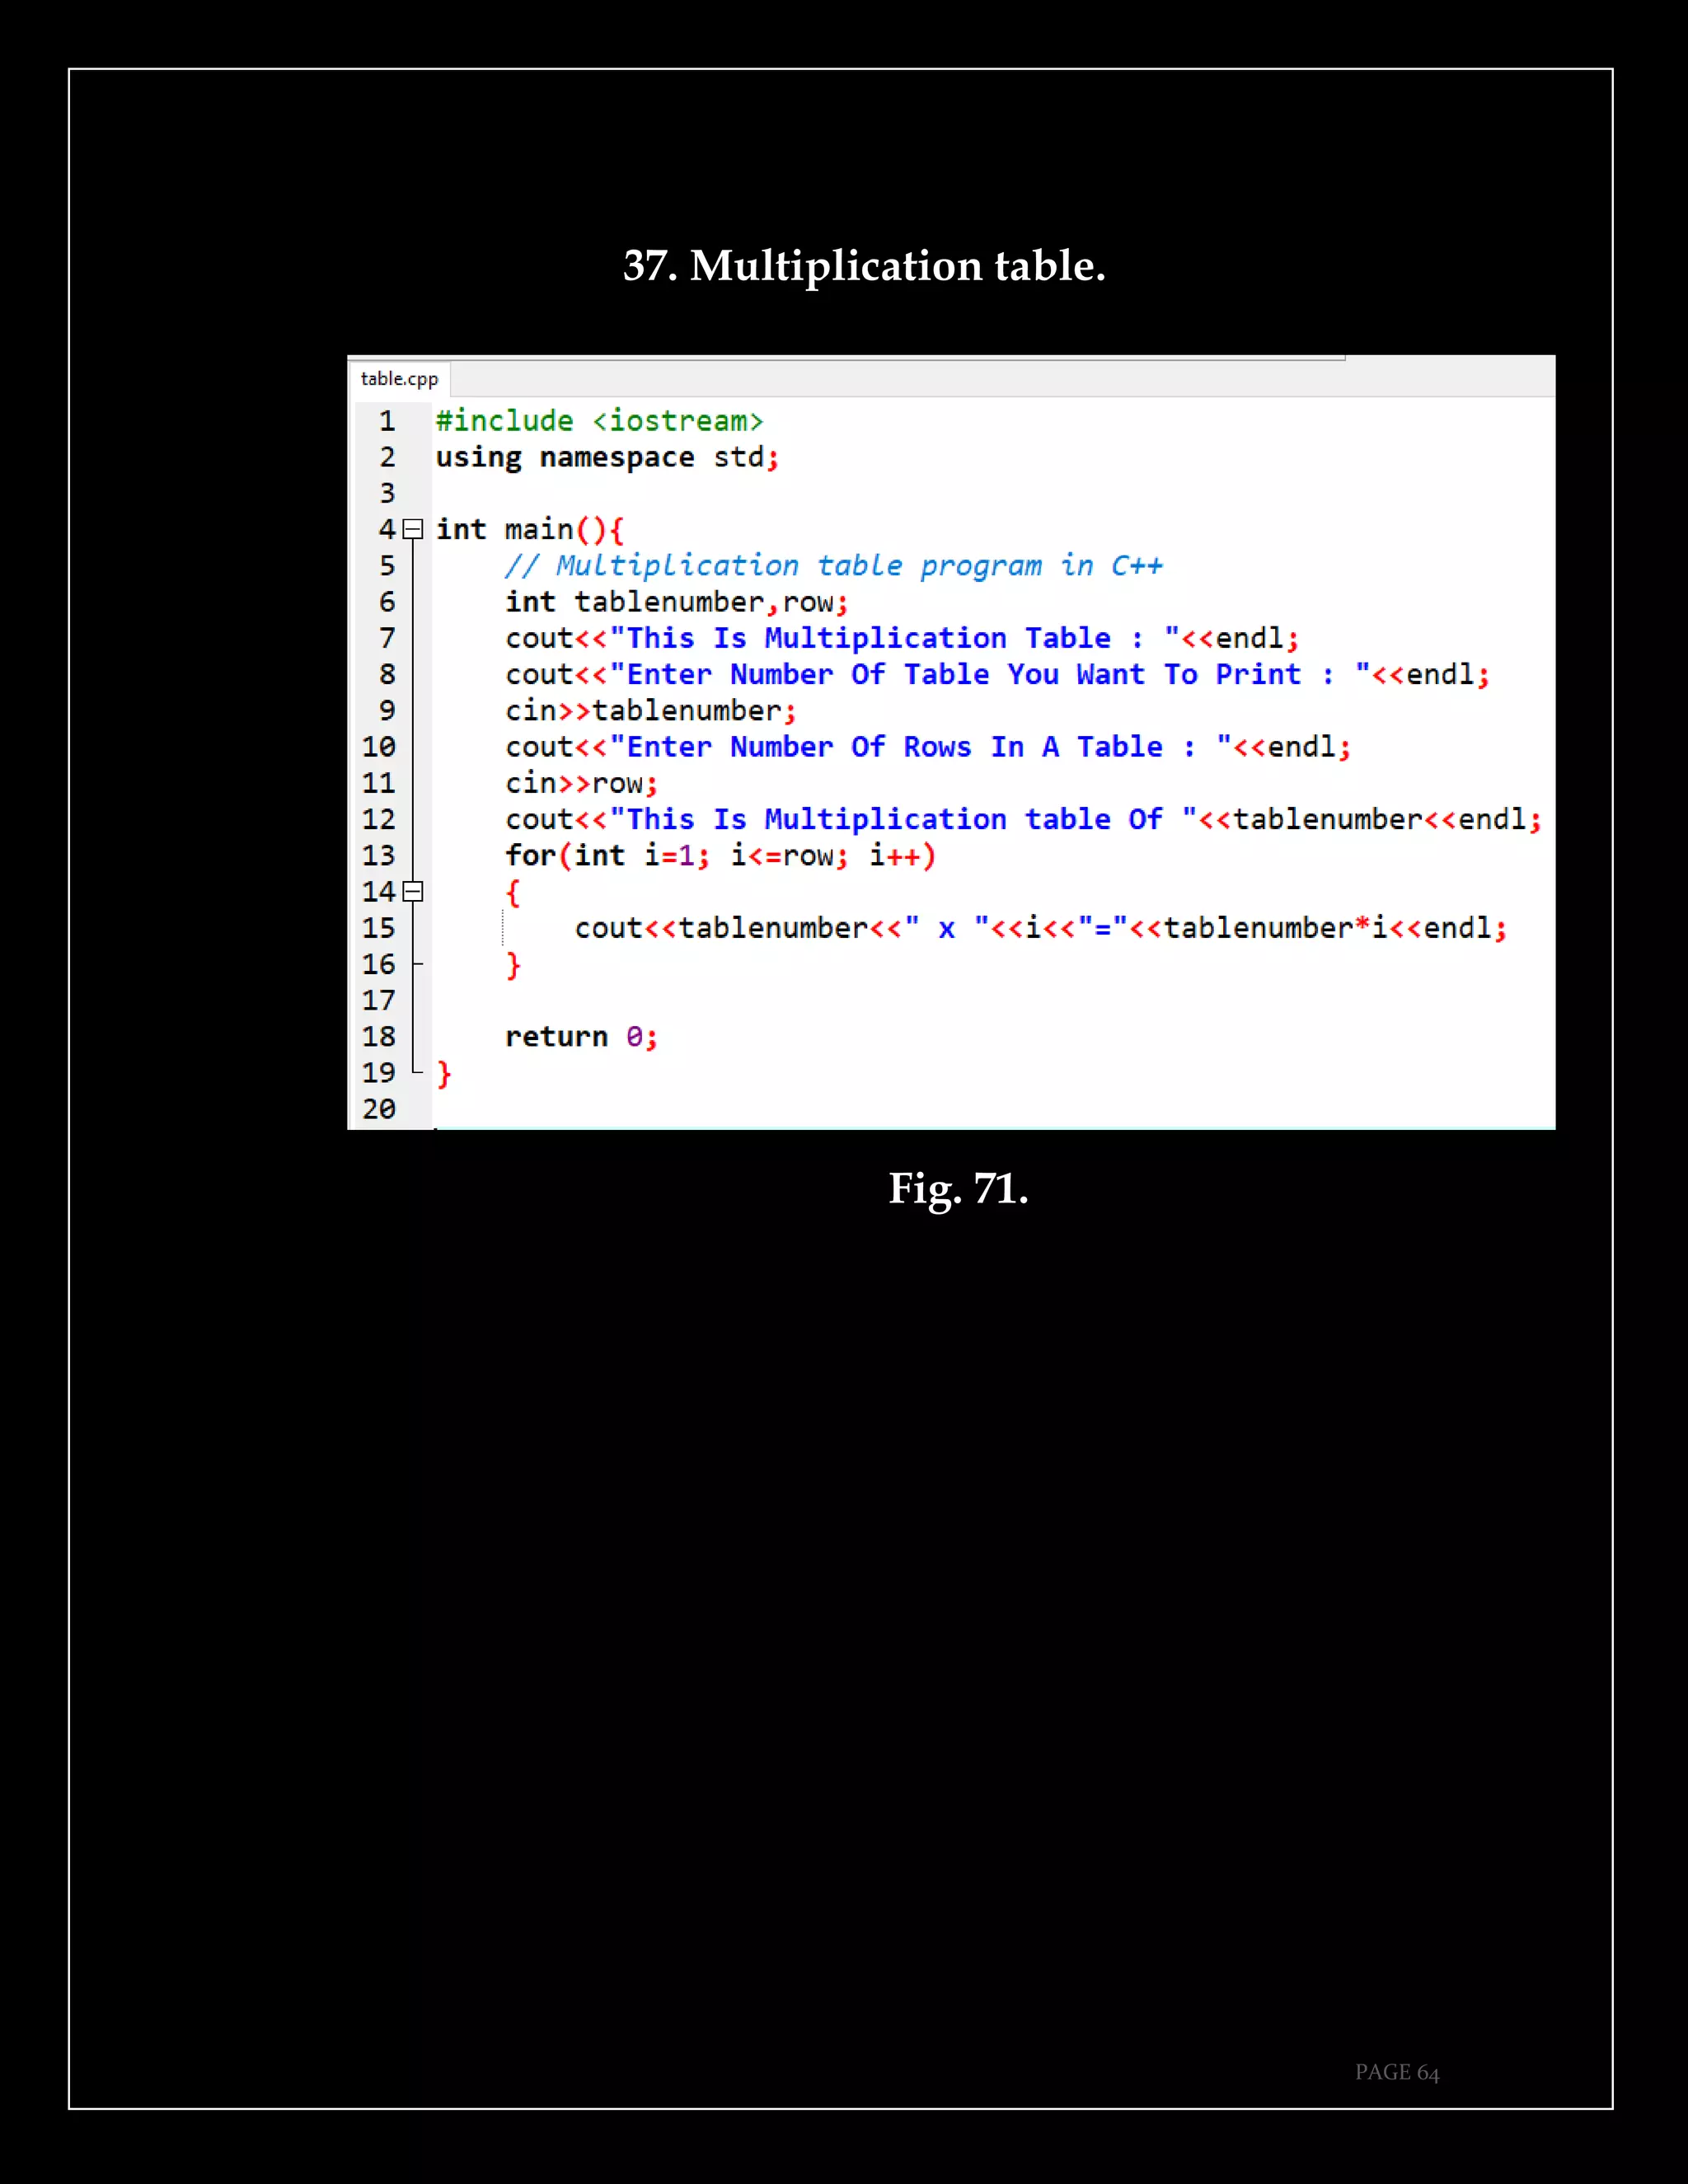This screenshot has height=2184, width=1688.
Task: Click line number 1 in the gutter
Action: click(x=386, y=421)
